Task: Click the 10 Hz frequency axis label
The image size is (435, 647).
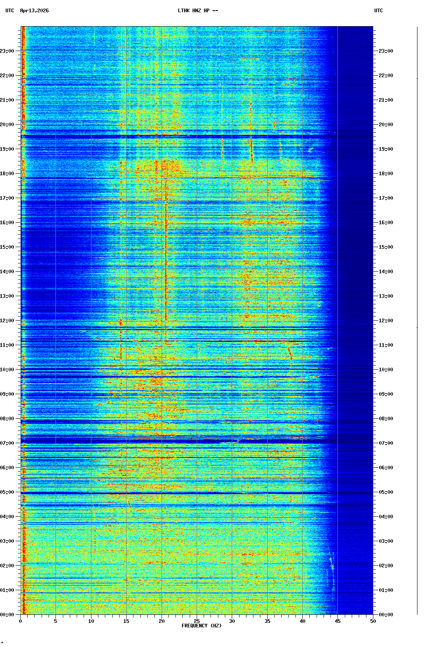Action: point(91,621)
